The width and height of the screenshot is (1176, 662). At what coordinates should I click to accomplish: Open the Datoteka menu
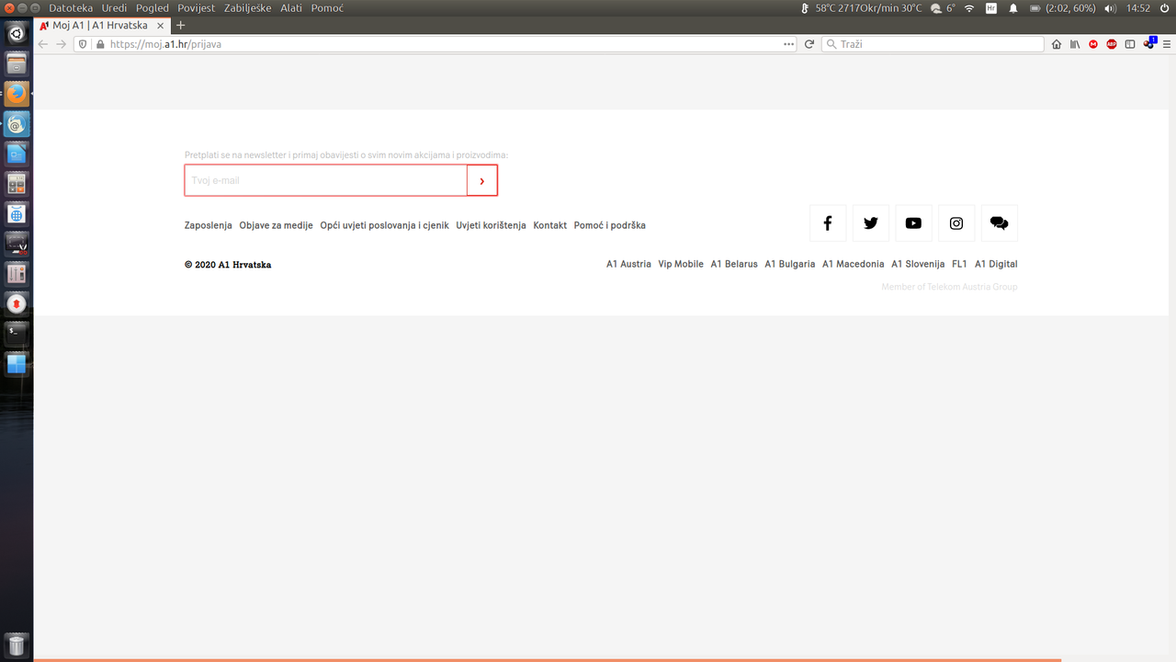tap(71, 8)
